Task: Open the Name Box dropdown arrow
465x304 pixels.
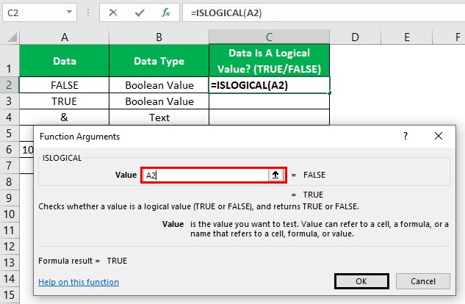Action: coord(69,12)
